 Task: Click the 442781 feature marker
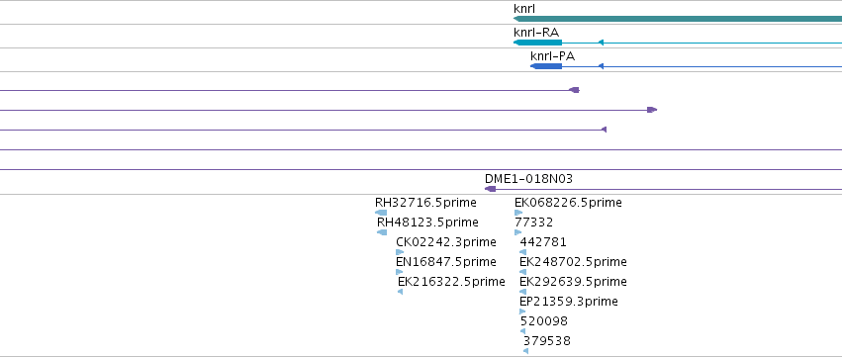coord(523,252)
